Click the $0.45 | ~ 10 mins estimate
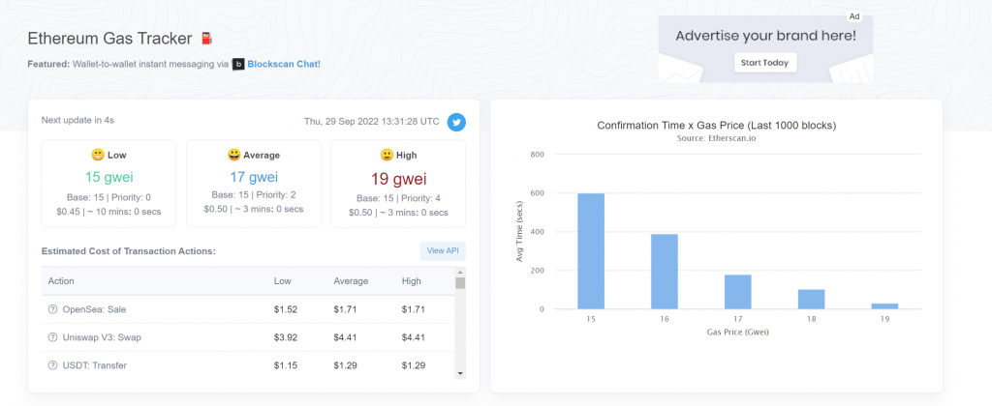Screen dimensions: 992x406 [x=108, y=212]
